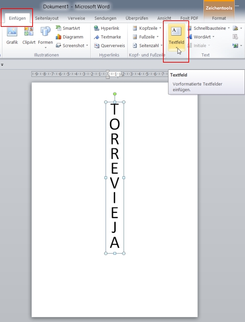Expand the Screenshot dropdown
245x322 pixels.
87,45
